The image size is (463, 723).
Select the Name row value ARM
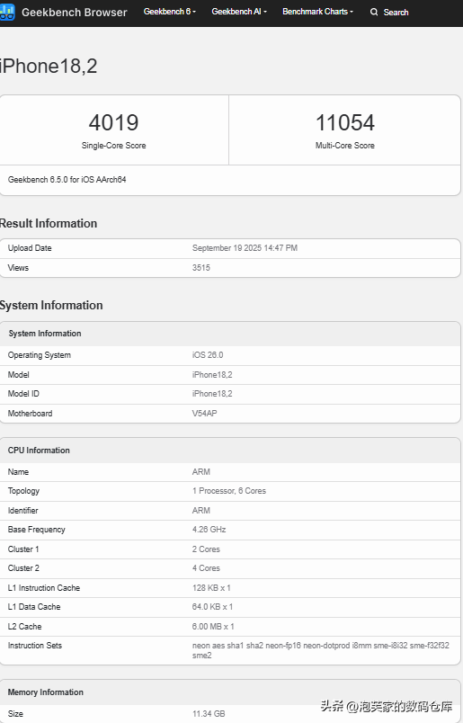point(201,472)
